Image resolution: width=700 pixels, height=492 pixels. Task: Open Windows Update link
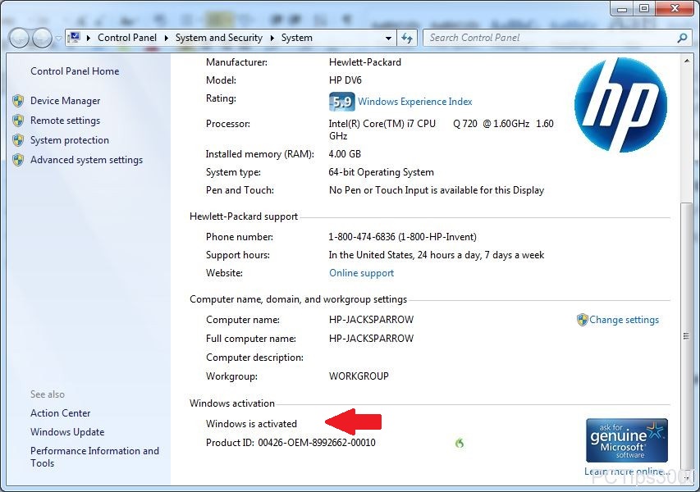(67, 432)
